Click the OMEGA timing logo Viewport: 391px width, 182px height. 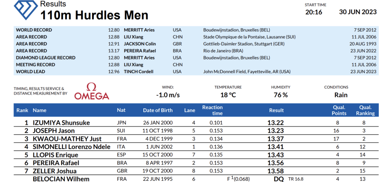[x=91, y=91]
